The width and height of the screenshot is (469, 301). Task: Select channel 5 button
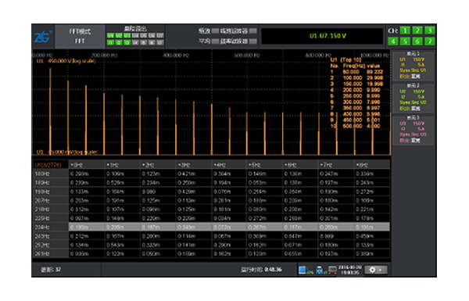tap(405, 41)
